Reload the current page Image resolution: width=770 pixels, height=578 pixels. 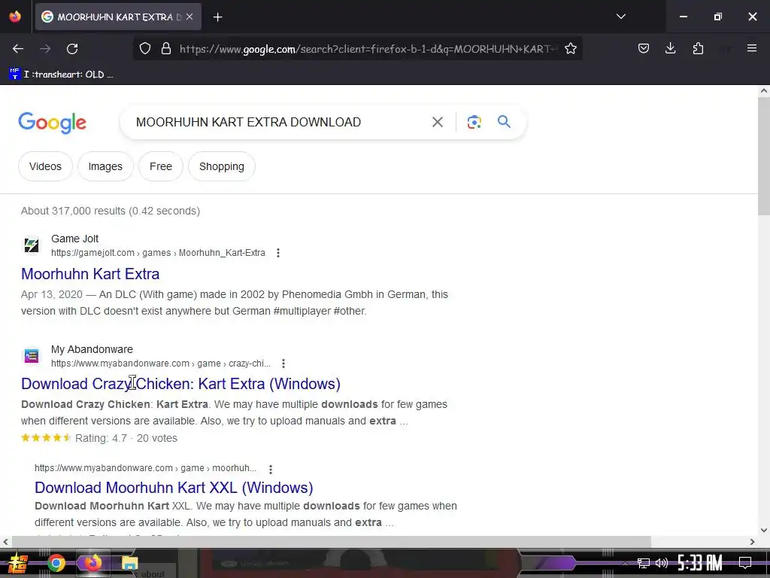pos(72,49)
